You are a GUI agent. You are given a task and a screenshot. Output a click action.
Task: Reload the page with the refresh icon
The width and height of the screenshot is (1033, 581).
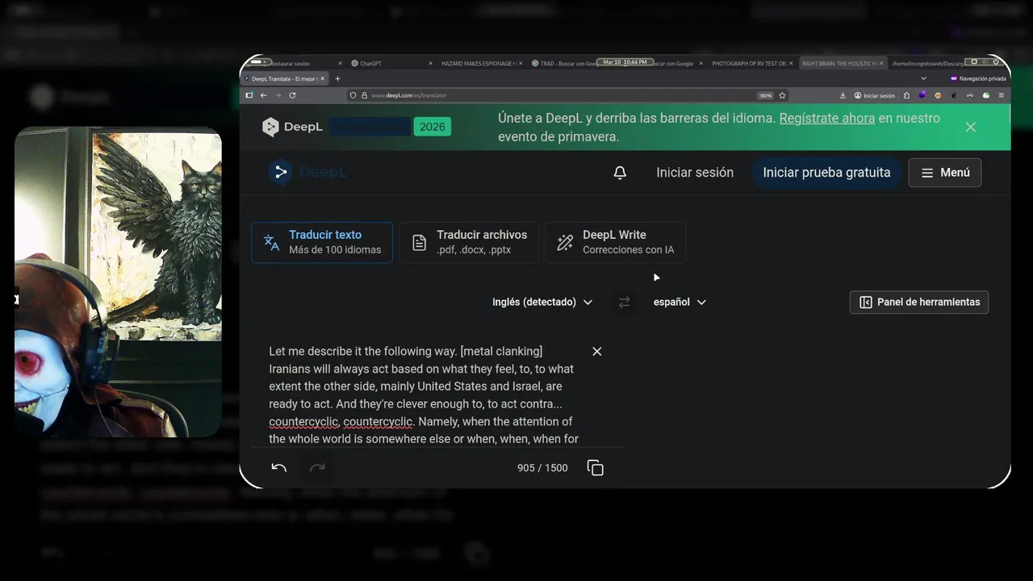(292, 95)
